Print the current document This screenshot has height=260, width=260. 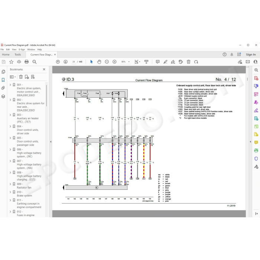pos(26,62)
